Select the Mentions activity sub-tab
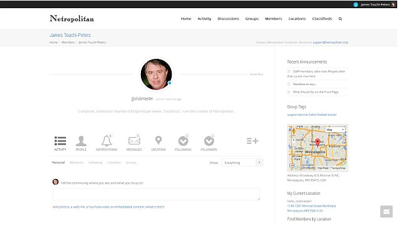Image resolution: width=406 pixels, height=236 pixels. click(76, 163)
